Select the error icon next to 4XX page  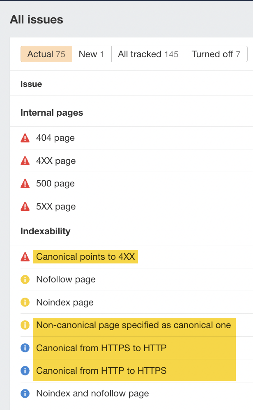[x=25, y=161]
